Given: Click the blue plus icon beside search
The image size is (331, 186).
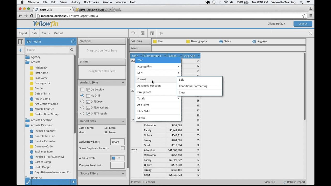Looking at the screenshot, I should [21, 50].
